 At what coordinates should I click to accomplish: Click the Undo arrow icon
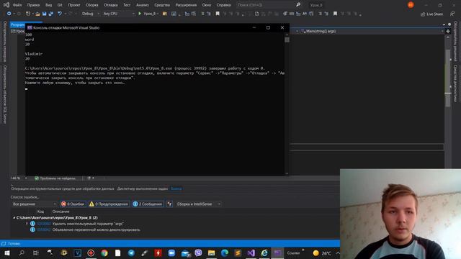(x=60, y=14)
